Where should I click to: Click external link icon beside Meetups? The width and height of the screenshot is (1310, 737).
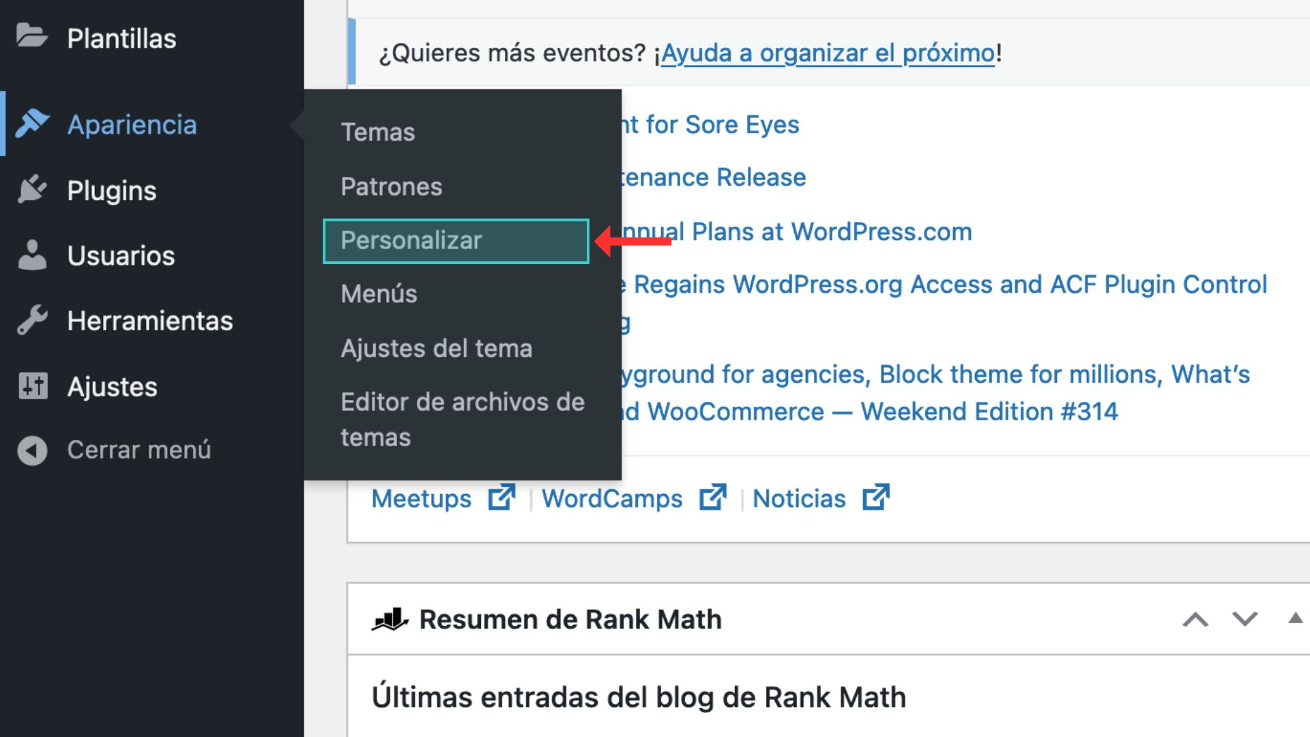501,497
